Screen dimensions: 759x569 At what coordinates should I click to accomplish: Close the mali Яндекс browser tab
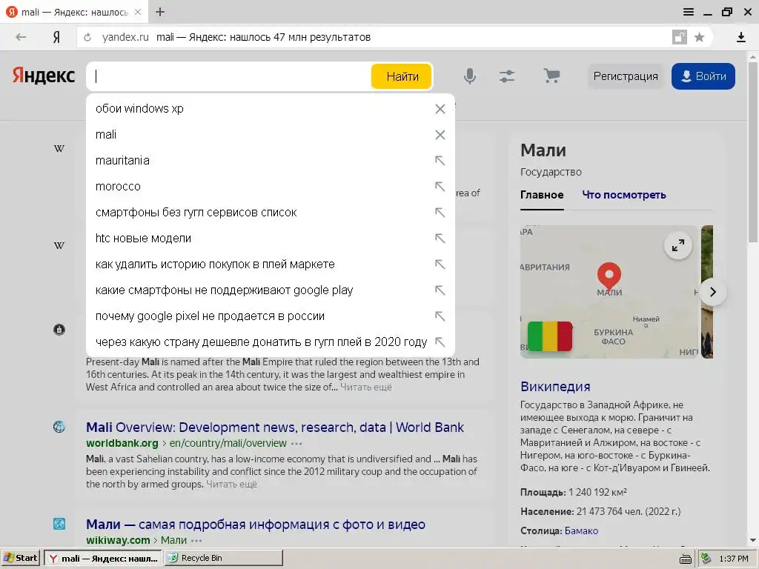tap(138, 12)
